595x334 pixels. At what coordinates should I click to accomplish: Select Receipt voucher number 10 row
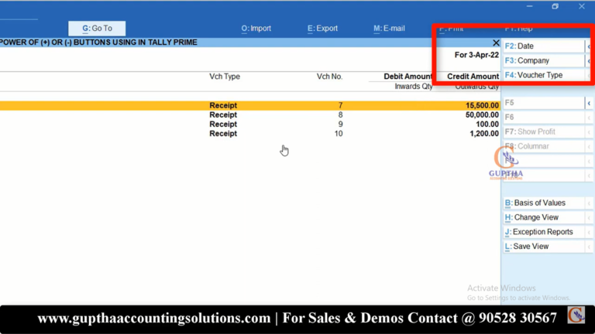250,134
